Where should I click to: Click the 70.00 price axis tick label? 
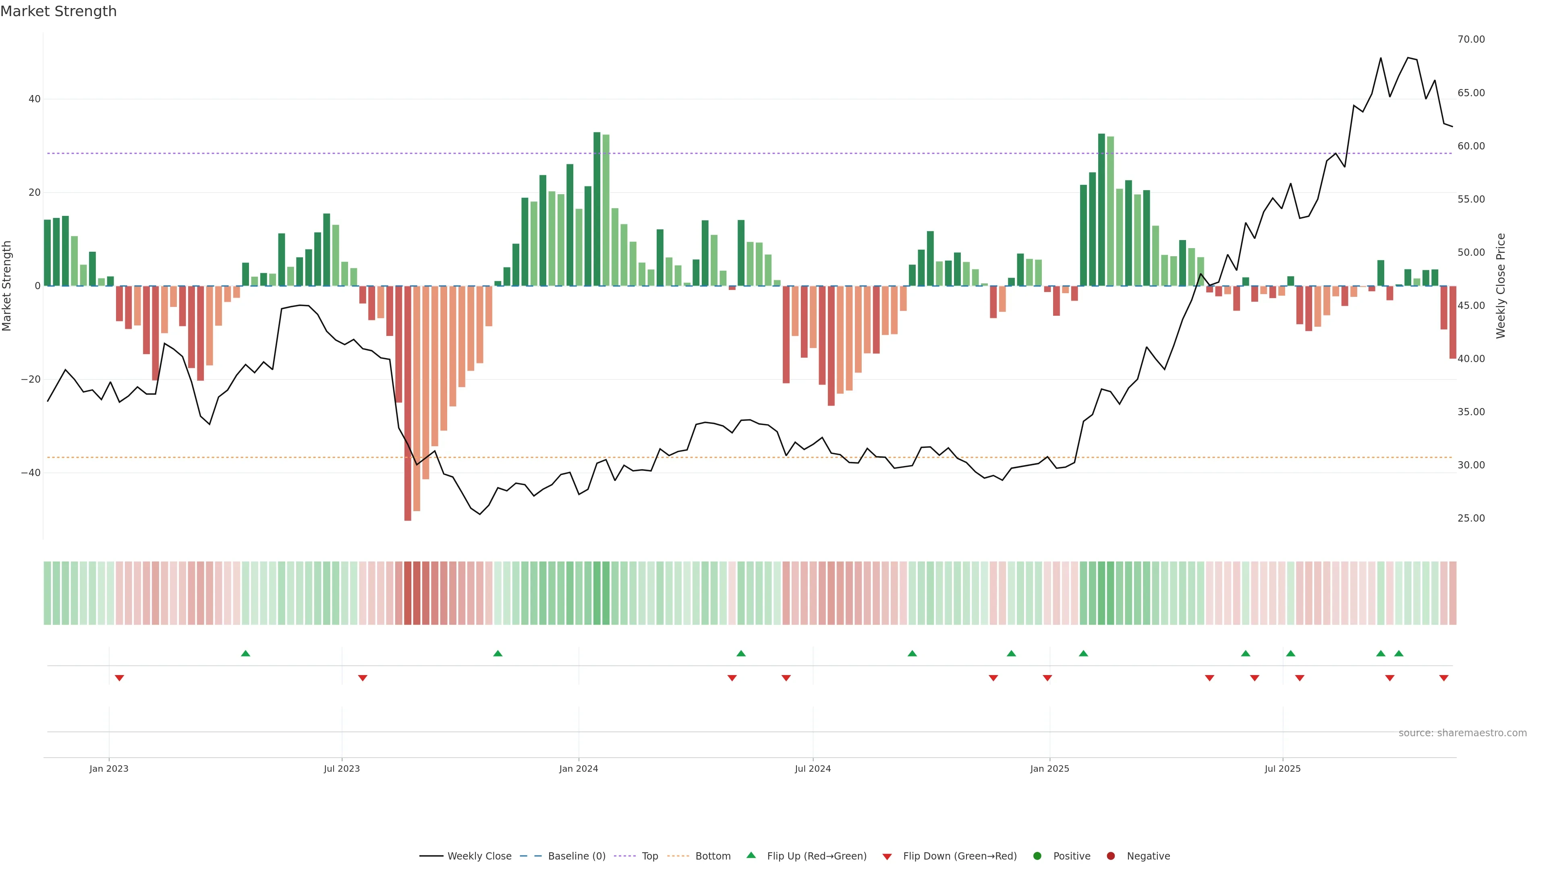[x=1471, y=39]
